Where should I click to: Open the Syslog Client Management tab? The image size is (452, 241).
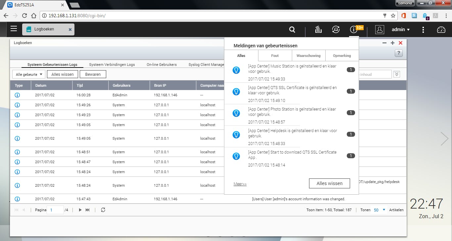coord(206,65)
